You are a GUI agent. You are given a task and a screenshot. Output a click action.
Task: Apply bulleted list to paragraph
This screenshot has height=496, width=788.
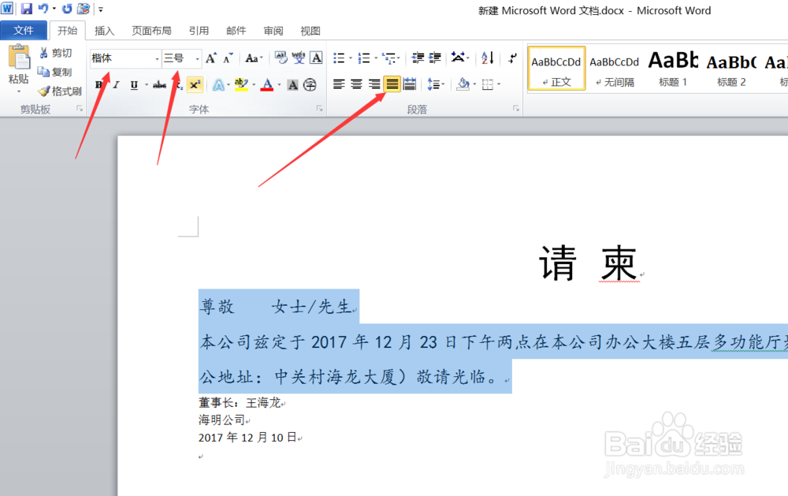click(337, 58)
